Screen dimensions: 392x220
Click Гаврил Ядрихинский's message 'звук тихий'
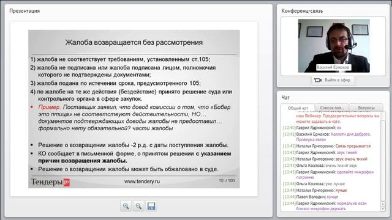[x=347, y=153]
